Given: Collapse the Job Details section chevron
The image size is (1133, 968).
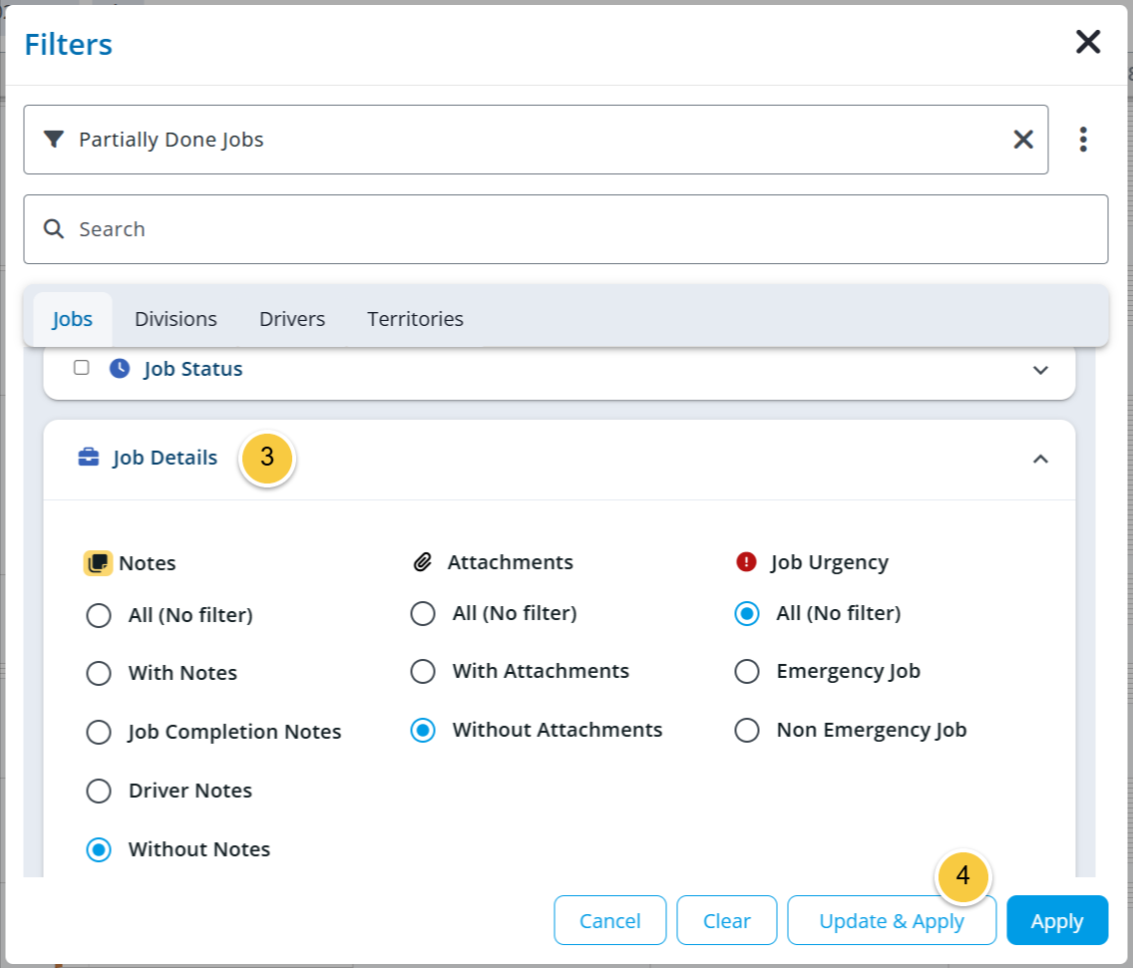Looking at the screenshot, I should (x=1040, y=459).
